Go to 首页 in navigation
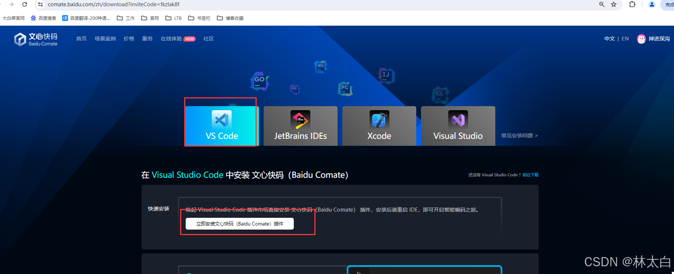Screen dimensions: 674x274 pos(81,39)
